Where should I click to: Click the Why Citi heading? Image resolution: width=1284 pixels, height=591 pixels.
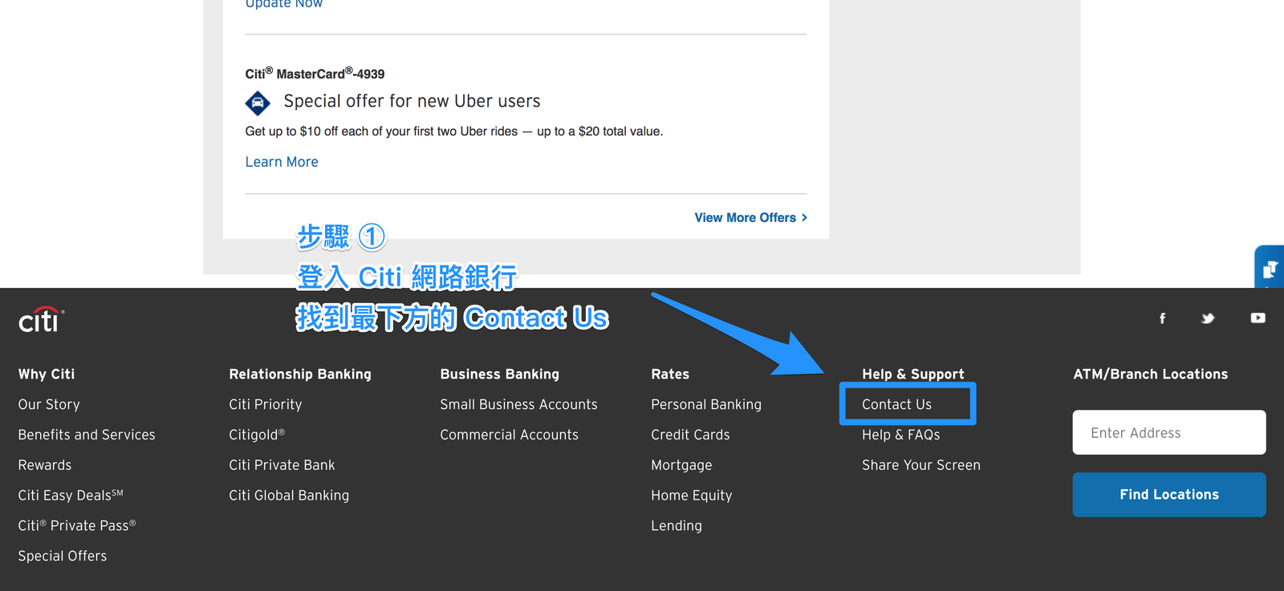coord(47,374)
